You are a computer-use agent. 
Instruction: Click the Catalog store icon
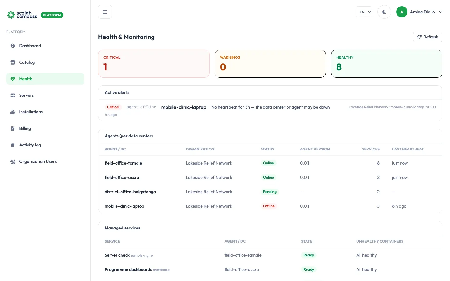[13, 62]
